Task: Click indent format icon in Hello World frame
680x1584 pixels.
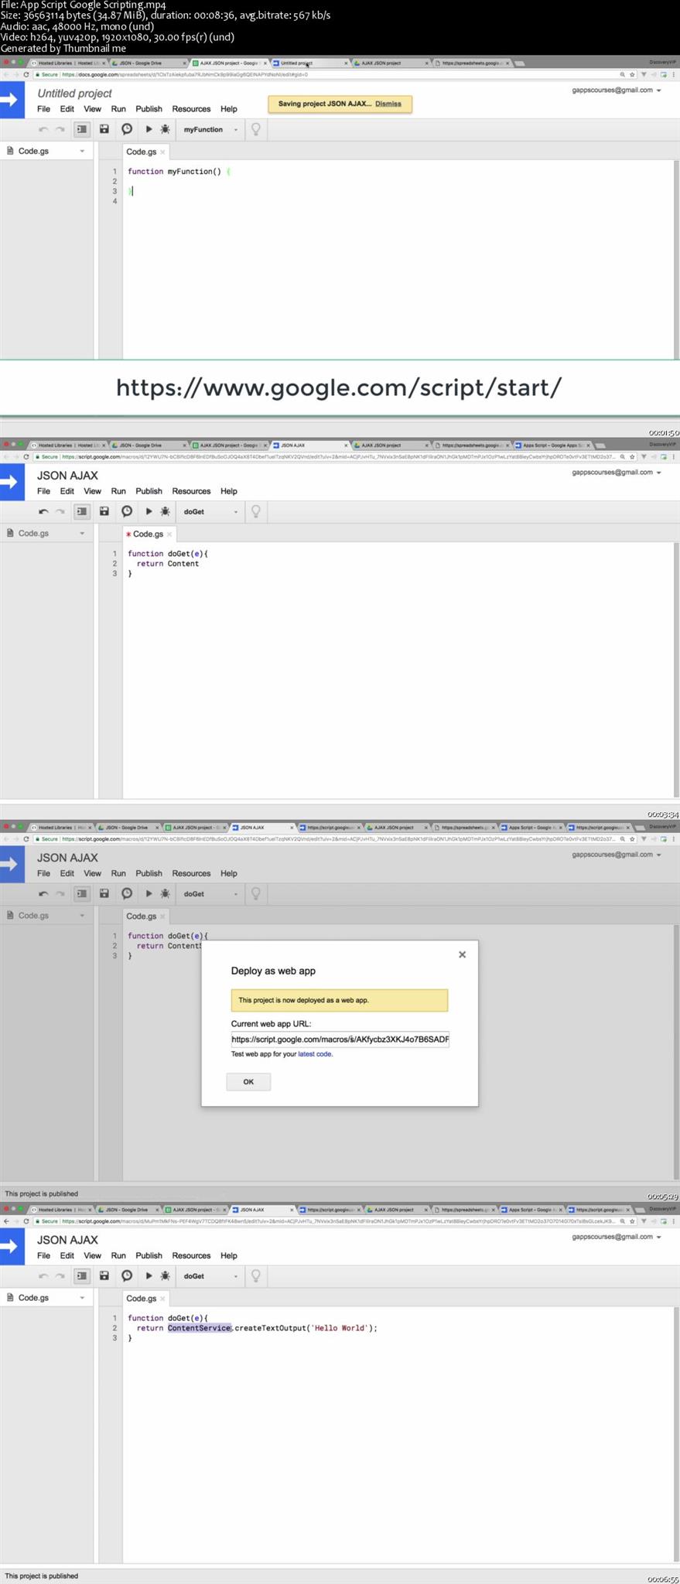Action: point(81,1275)
